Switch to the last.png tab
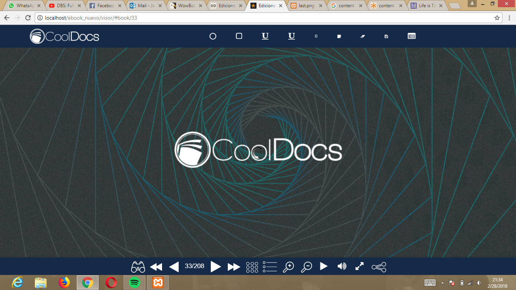516x290 pixels. tap(307, 6)
